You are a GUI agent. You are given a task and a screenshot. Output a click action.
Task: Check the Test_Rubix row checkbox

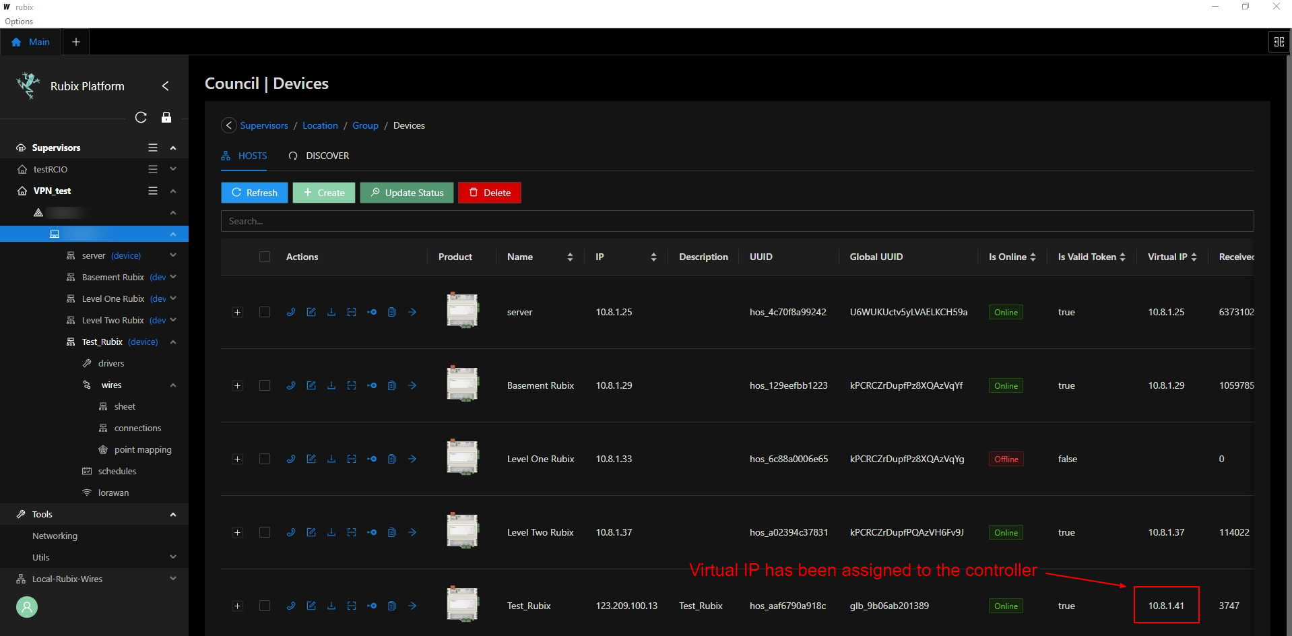click(x=265, y=606)
